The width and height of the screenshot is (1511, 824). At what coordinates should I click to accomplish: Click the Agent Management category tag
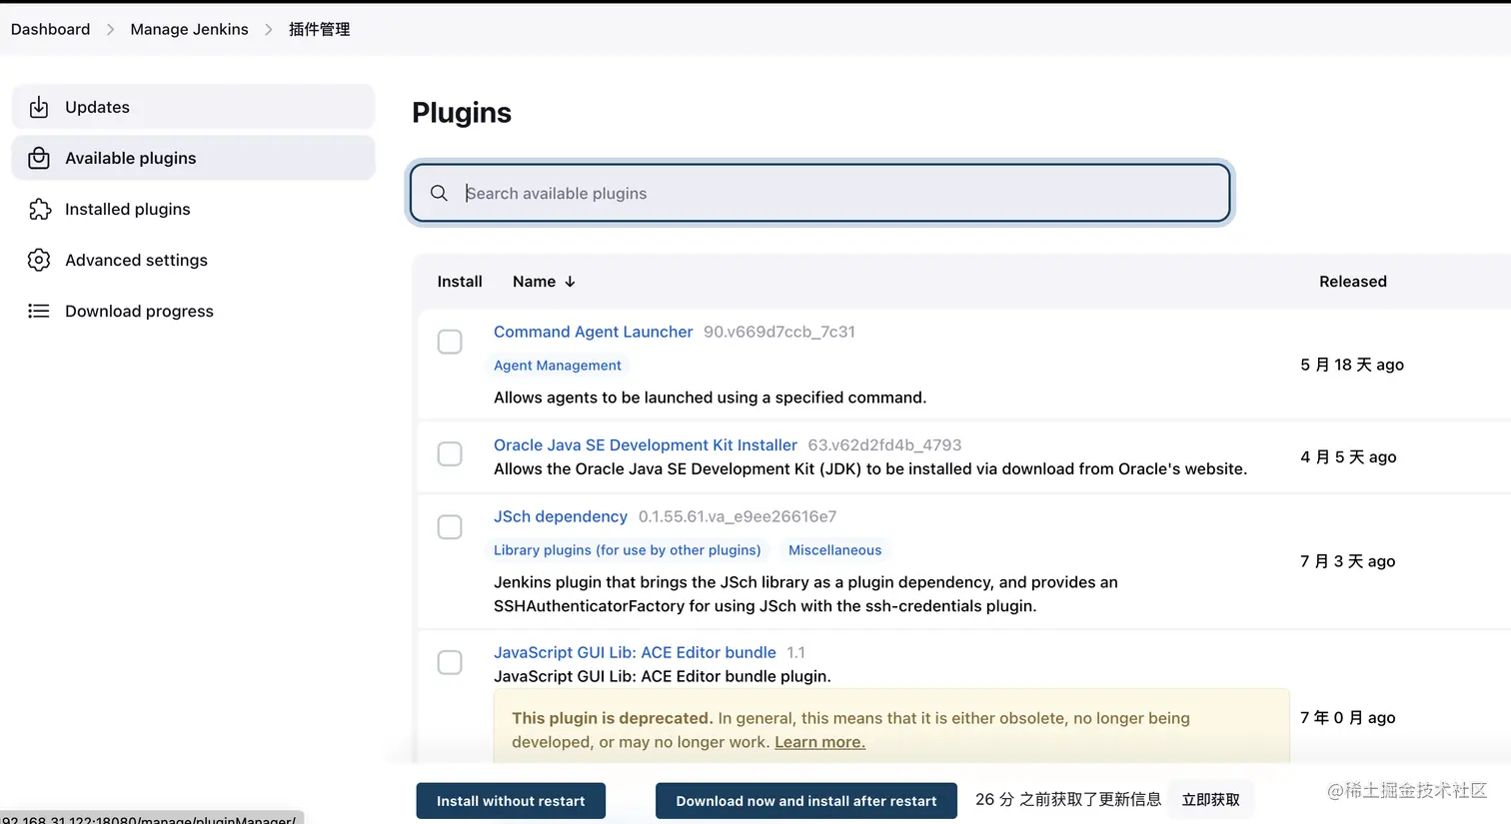click(x=558, y=366)
